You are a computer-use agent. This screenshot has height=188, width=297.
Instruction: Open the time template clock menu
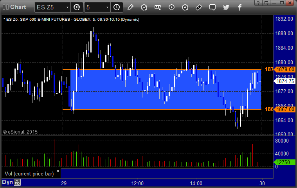[x=117, y=7]
